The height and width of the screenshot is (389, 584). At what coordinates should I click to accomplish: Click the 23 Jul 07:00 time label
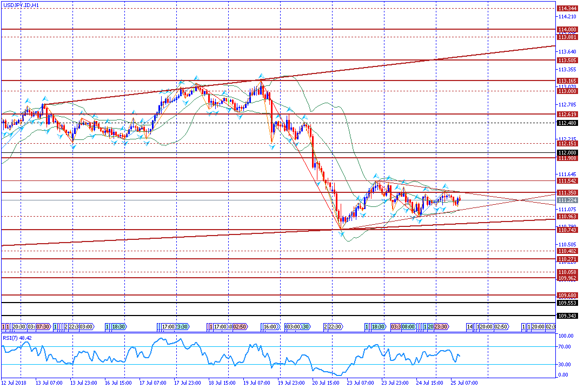click(360, 383)
